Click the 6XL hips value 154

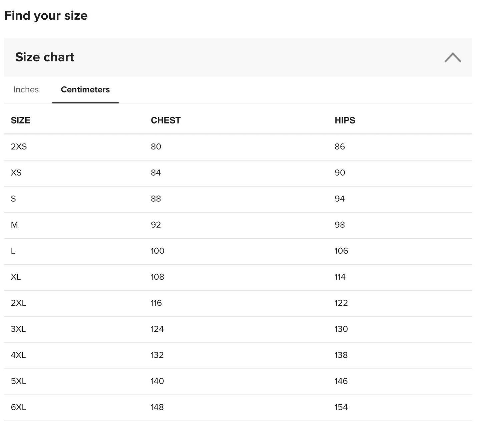[x=341, y=407]
